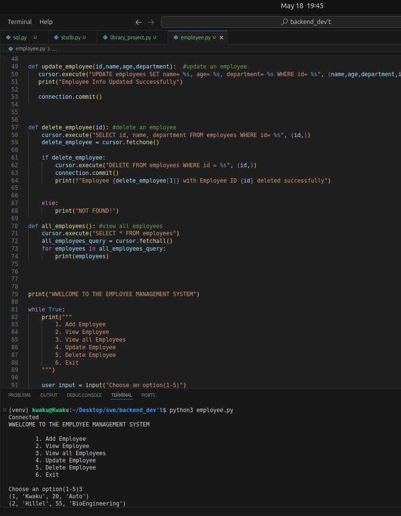The width and height of the screenshot is (401, 516).
Task: Click line number 70 in gutter
Action: click(x=14, y=226)
